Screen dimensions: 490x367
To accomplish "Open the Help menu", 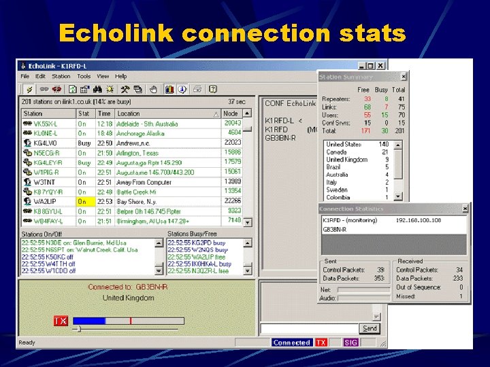I will (120, 76).
